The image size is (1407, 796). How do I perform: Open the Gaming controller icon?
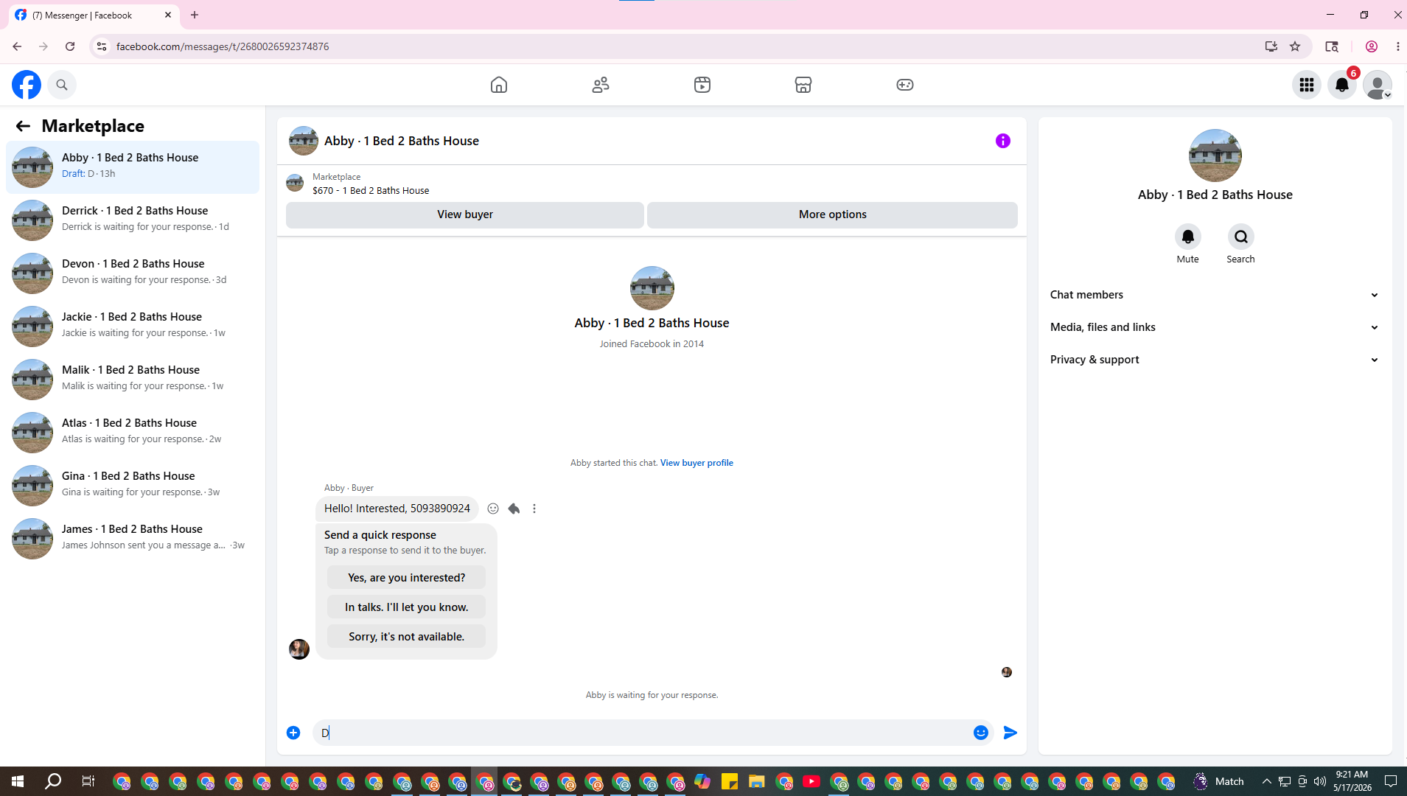tap(905, 85)
